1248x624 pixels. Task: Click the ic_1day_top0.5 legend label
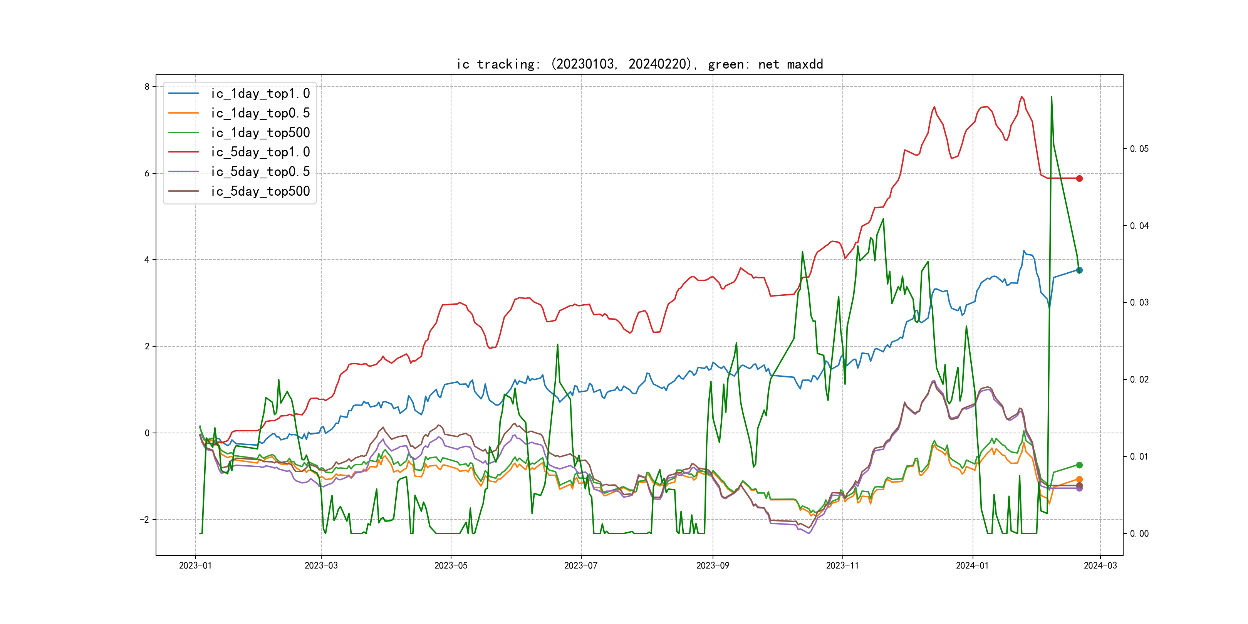260,113
